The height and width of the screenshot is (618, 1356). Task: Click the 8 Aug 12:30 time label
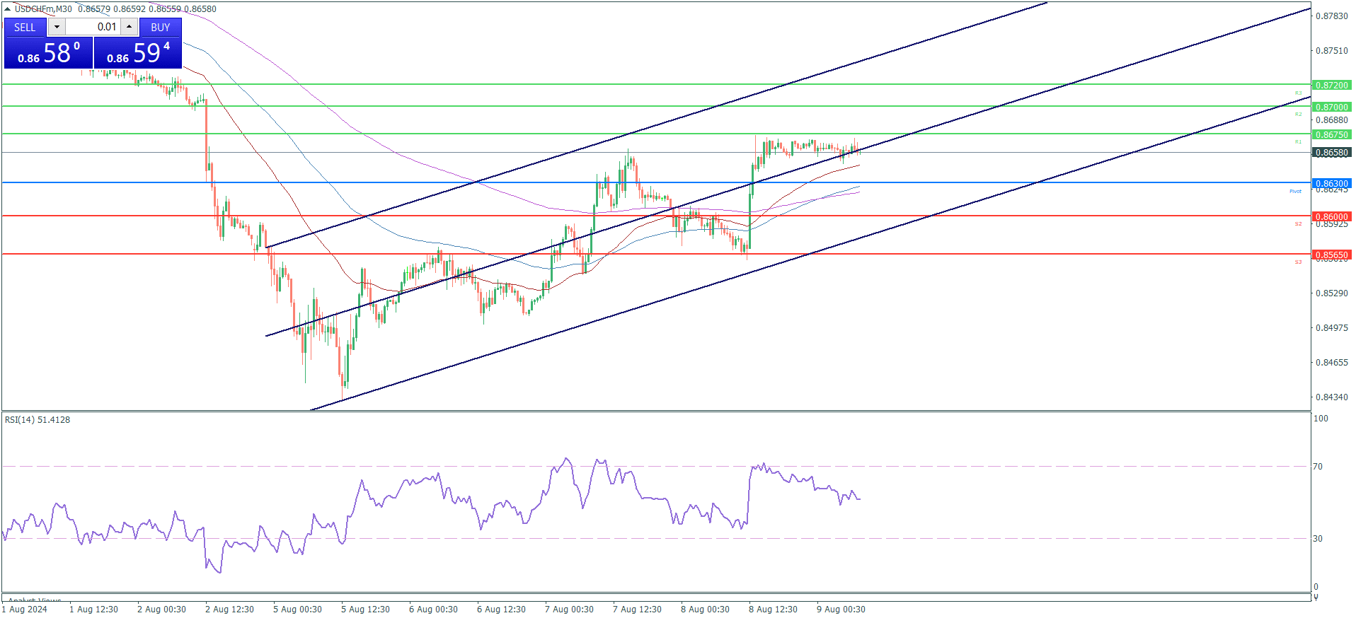coord(773,610)
